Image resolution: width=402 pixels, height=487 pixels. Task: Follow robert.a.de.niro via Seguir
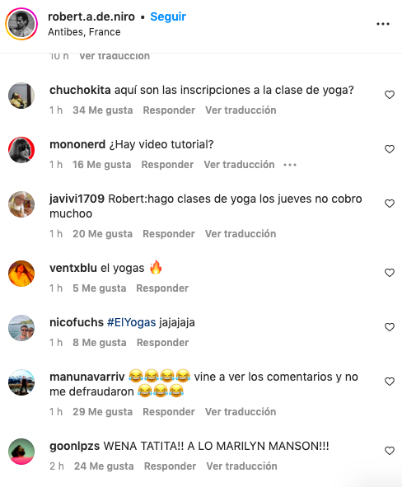168,16
